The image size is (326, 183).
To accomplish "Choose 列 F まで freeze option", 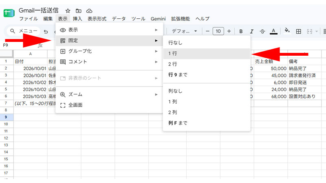I will coord(207,123).
